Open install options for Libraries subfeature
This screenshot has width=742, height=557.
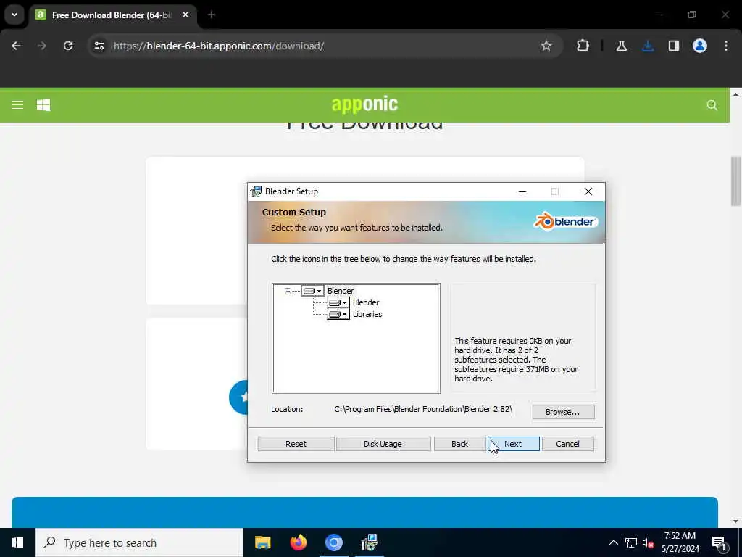click(x=338, y=315)
